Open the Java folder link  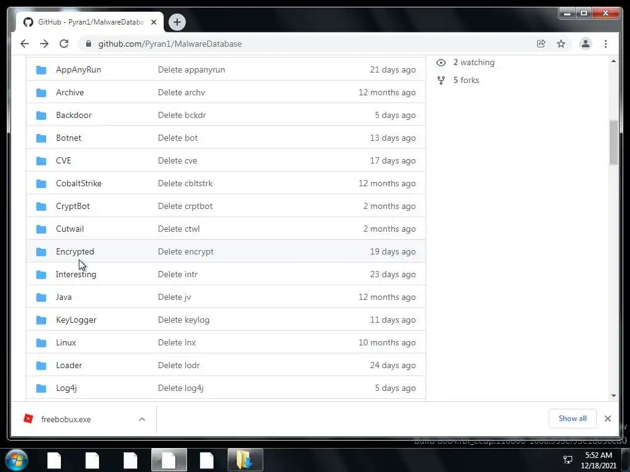(x=63, y=297)
